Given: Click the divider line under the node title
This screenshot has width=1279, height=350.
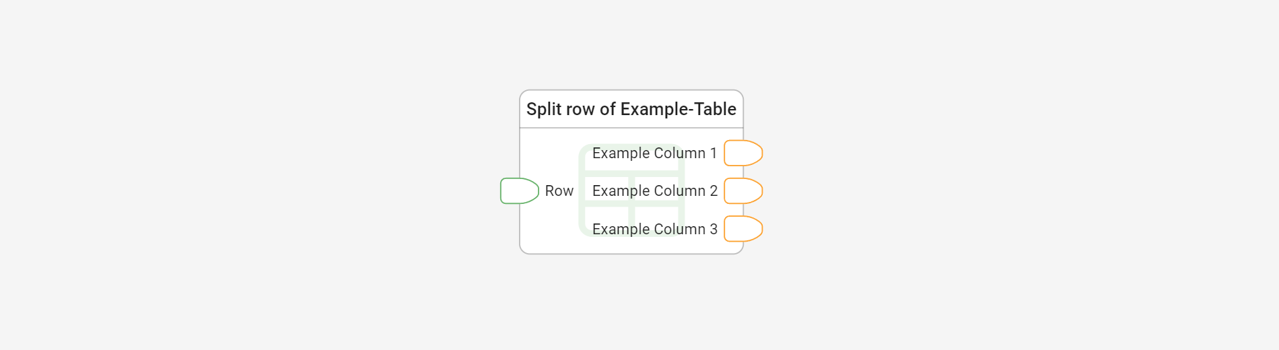Looking at the screenshot, I should [x=631, y=128].
